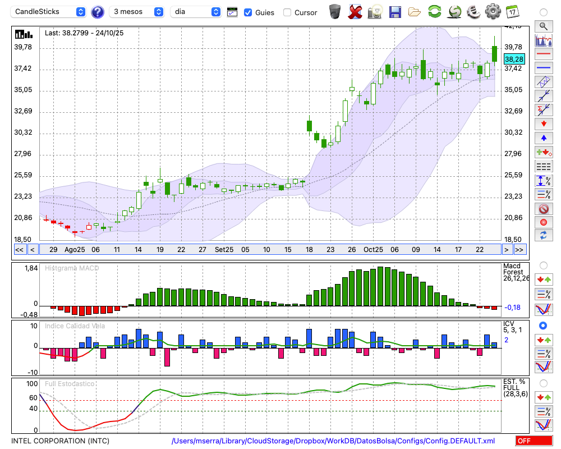Select the EST. % FULL radio button
The image size is (561, 449).
543,383
